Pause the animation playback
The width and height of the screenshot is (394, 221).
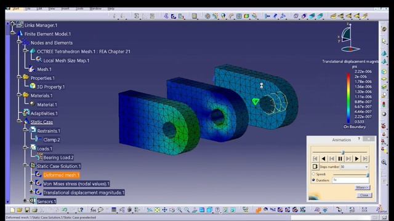(340, 158)
